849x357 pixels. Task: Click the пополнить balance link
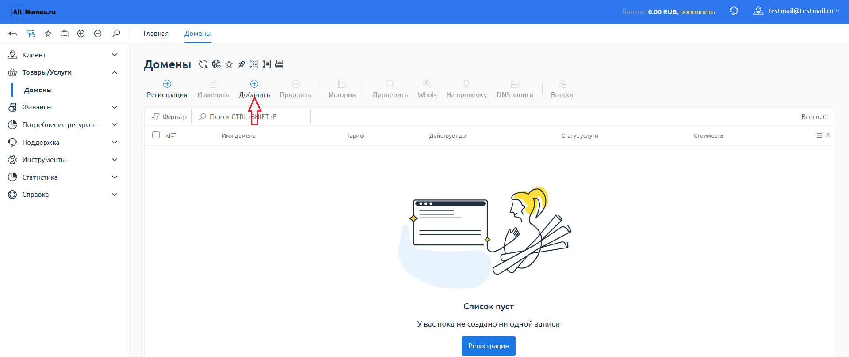697,12
